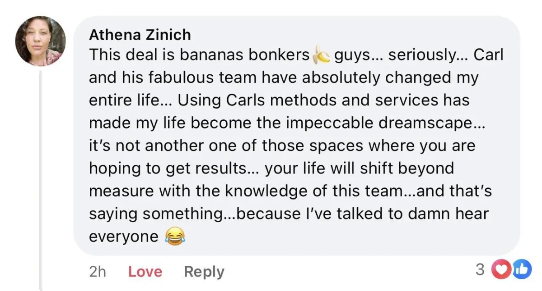Click the word everyone on last line
The height and width of the screenshot is (291, 542).
point(124,236)
